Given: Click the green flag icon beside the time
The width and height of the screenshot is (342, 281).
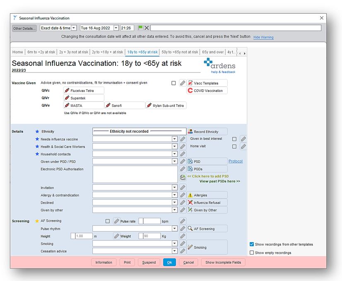Looking at the screenshot, I should [x=141, y=28].
